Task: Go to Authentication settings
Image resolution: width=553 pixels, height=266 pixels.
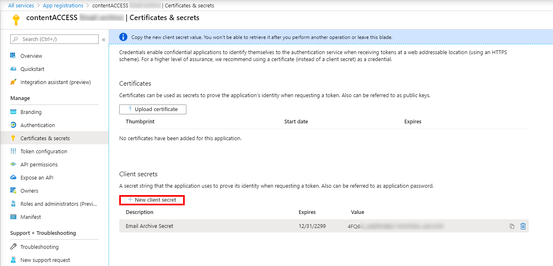Action: [38, 125]
